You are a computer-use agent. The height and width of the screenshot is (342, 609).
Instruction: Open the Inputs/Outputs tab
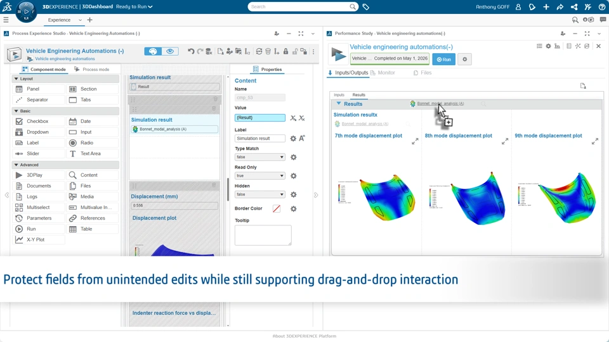(348, 72)
